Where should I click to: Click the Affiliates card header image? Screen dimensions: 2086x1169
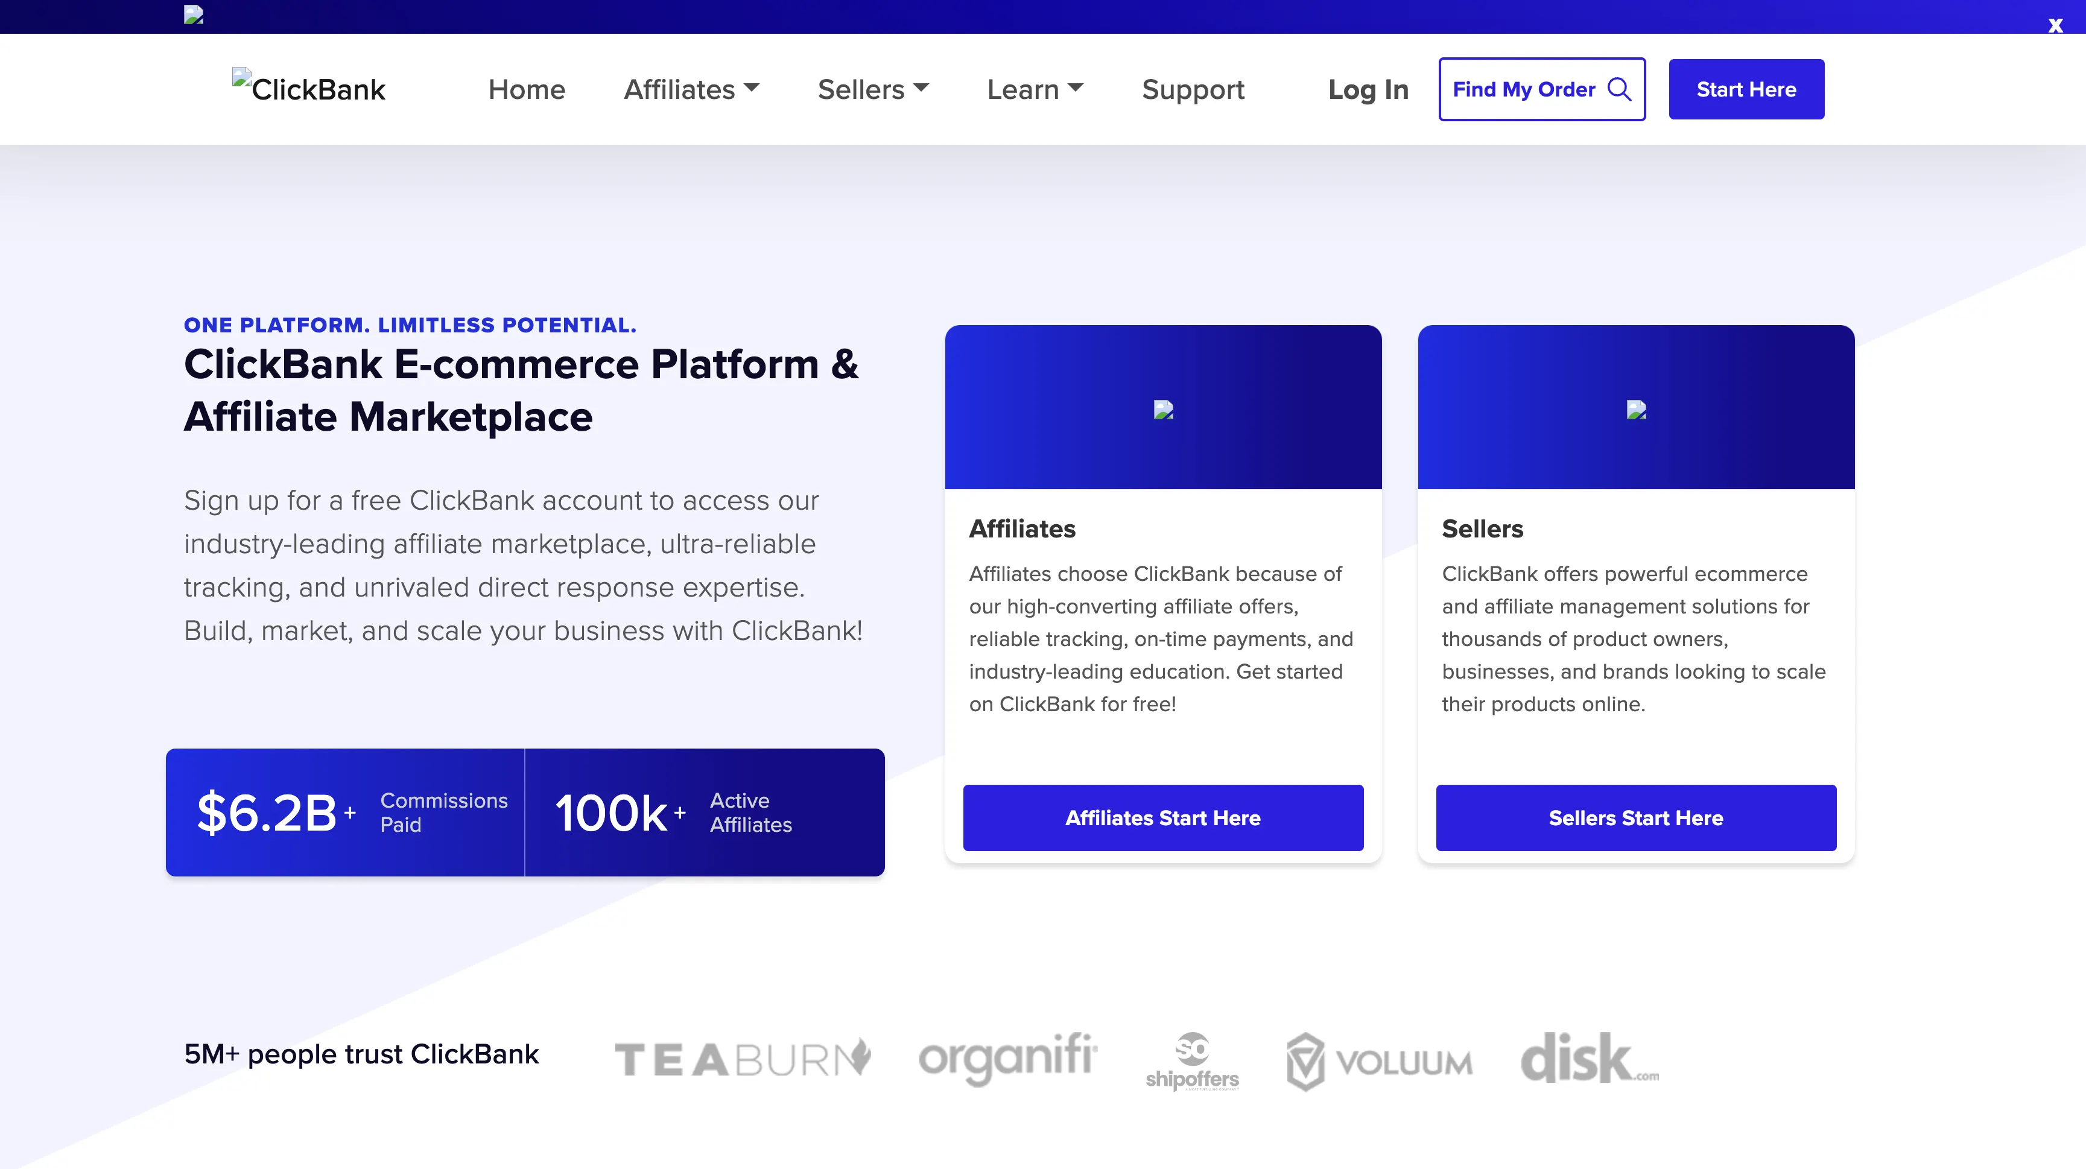click(x=1163, y=410)
